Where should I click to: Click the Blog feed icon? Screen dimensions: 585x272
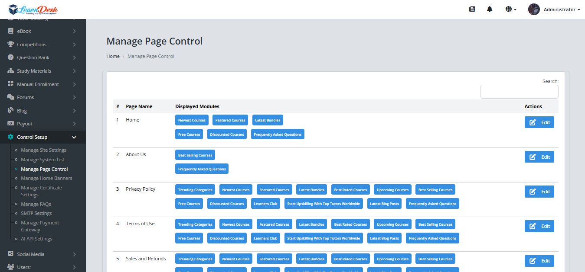(x=11, y=111)
